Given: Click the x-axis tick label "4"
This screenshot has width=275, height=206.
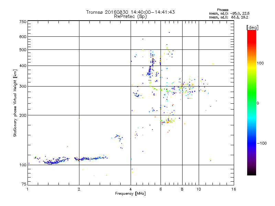Looking at the screenshot, I should (131, 189).
